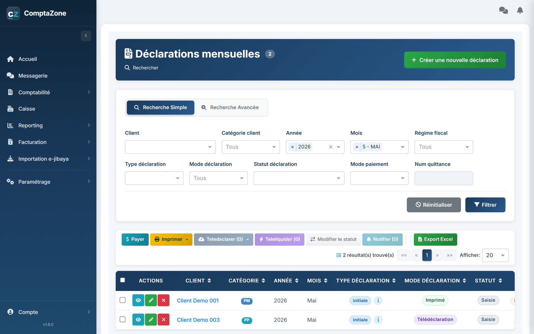This screenshot has width=534, height=334.
Task: Show info for Client Demo 003 initiale type
Action: tap(378, 320)
